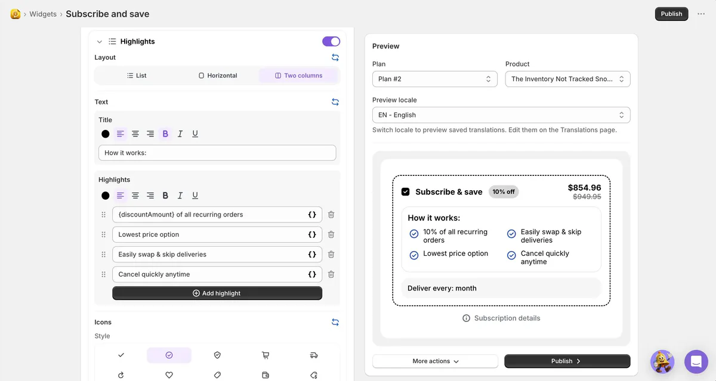This screenshot has width=716, height=381.
Task: Choose the Horizontal layout option
Action: (218, 76)
